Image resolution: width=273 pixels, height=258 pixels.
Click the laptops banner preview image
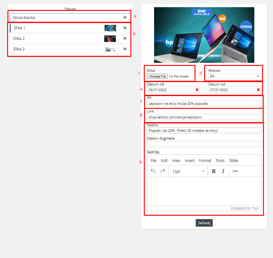point(204,35)
